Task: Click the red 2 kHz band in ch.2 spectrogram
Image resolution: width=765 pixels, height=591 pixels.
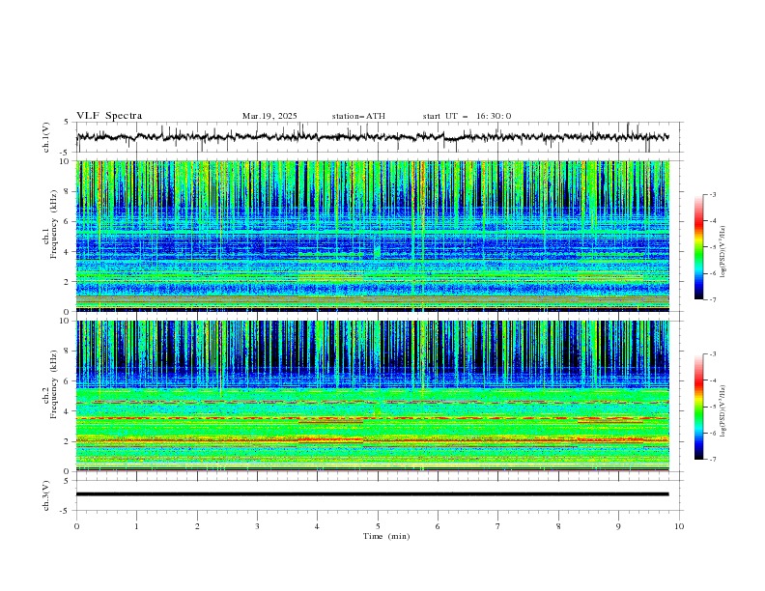Action: pyautogui.click(x=372, y=440)
